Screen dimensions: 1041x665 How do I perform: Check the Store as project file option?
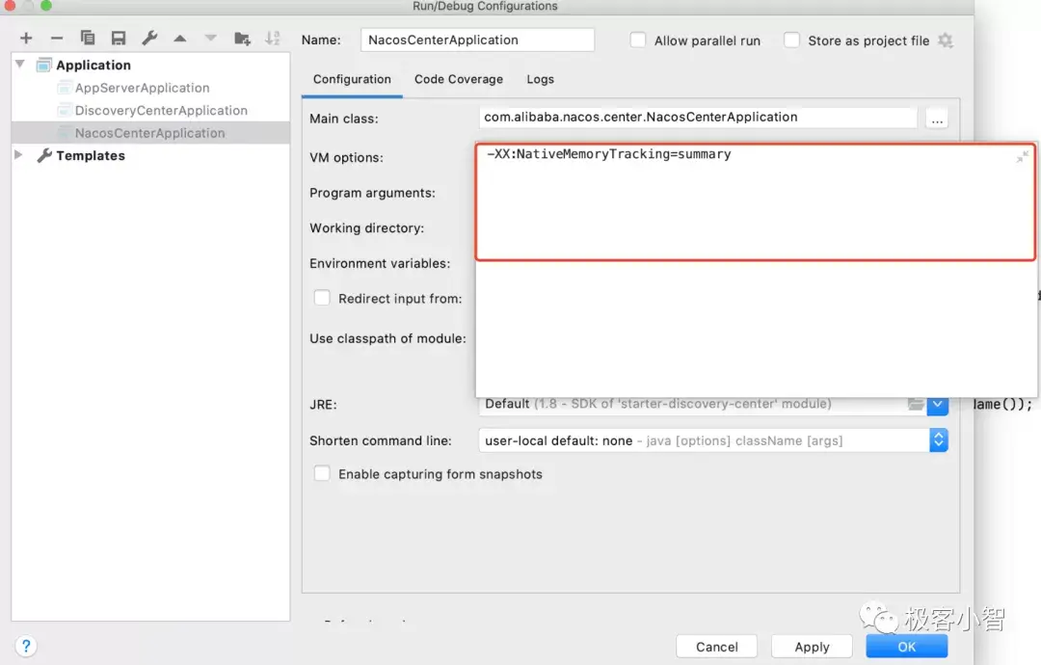click(x=791, y=40)
